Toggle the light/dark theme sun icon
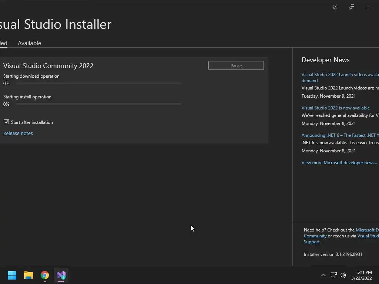Image resolution: width=379 pixels, height=284 pixels. pyautogui.click(x=335, y=7)
